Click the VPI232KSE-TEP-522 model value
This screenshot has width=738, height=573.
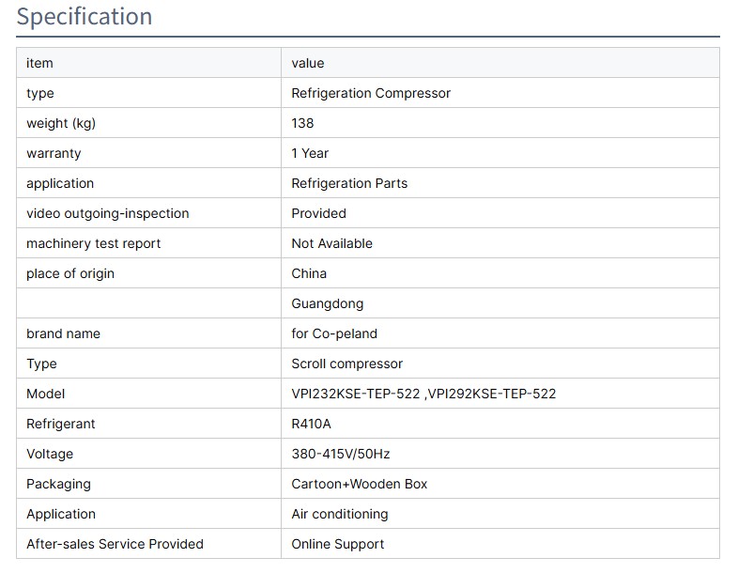[x=356, y=394]
